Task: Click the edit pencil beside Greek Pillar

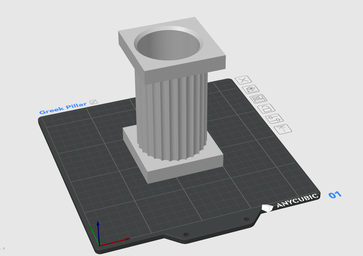Action: tap(94, 102)
